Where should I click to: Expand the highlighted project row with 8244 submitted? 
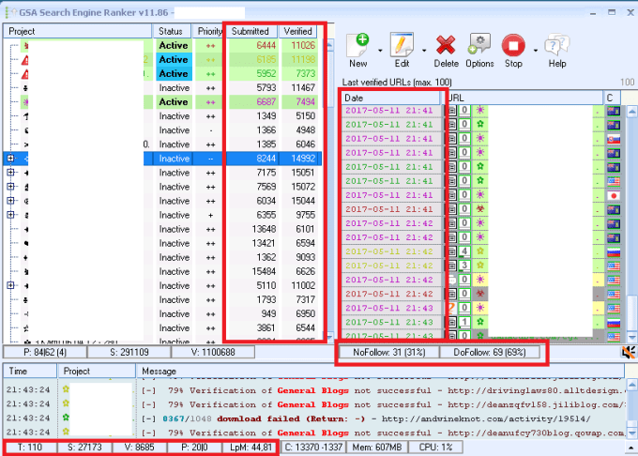click(x=10, y=159)
